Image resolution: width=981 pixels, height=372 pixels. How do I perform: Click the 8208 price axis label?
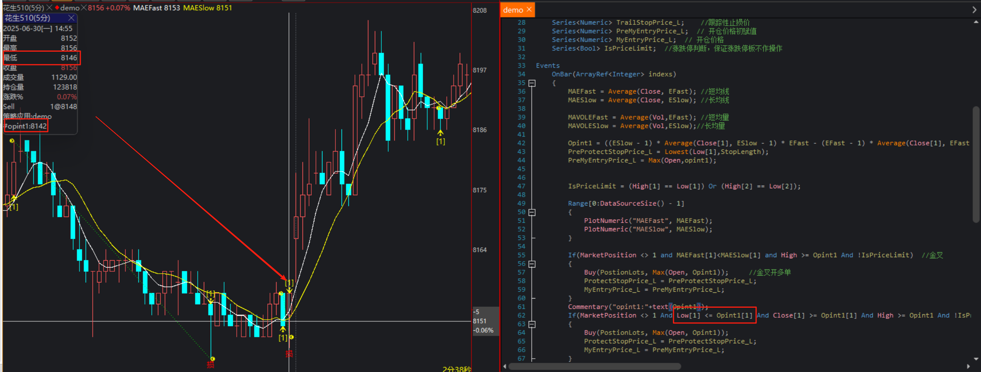tap(480, 10)
